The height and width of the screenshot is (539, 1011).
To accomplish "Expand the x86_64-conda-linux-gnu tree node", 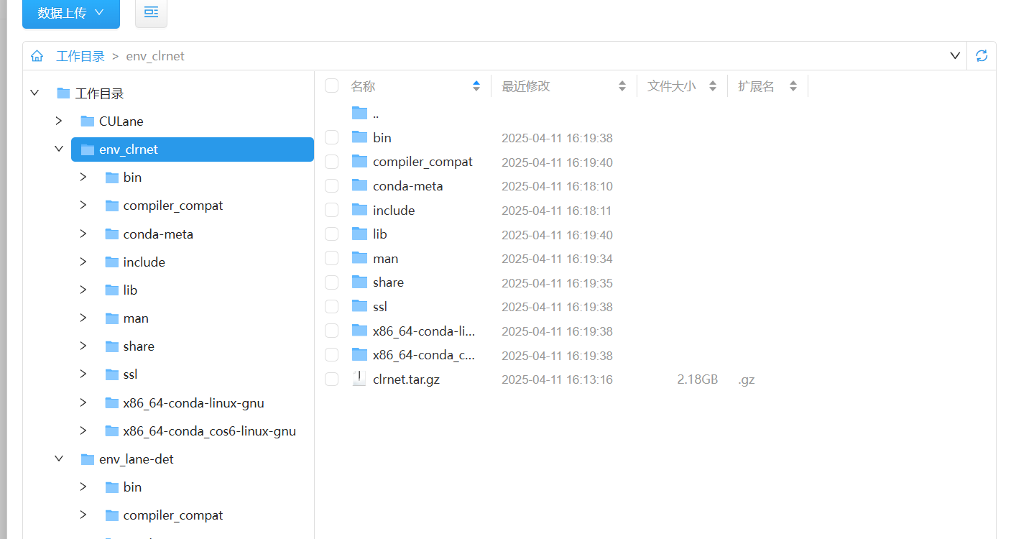I will tap(83, 402).
